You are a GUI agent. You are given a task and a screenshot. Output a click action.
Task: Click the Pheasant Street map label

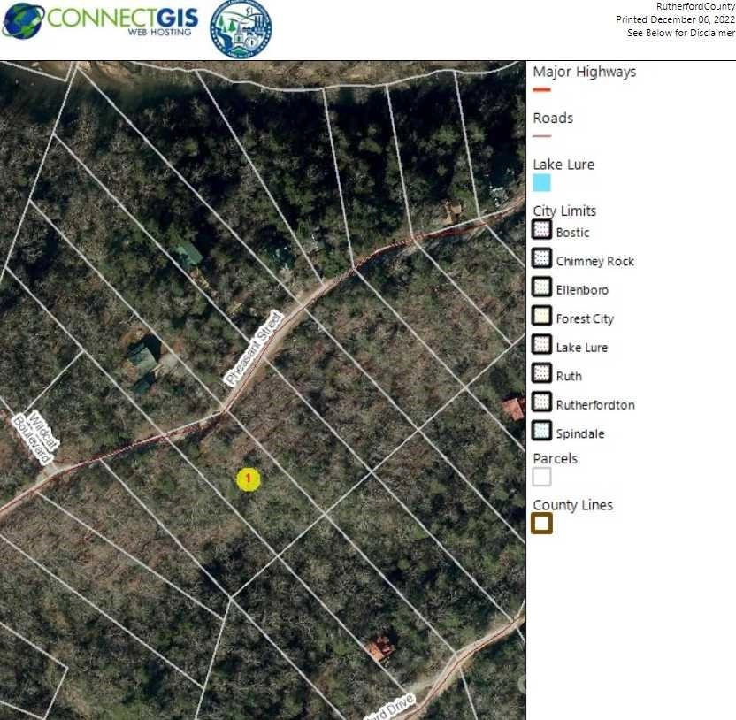click(253, 349)
